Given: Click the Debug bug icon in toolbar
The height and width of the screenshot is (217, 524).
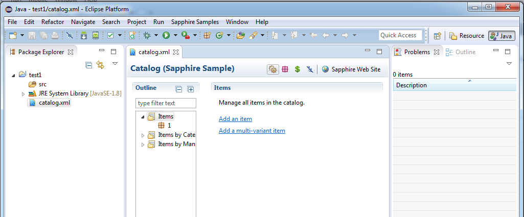Looking at the screenshot, I should (147, 35).
